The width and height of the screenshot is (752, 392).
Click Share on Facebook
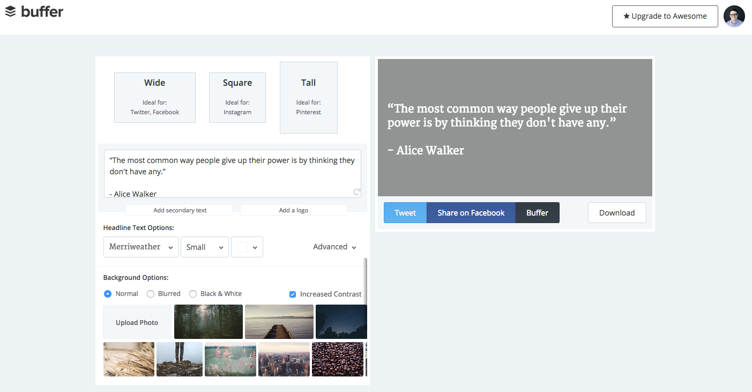(x=471, y=213)
